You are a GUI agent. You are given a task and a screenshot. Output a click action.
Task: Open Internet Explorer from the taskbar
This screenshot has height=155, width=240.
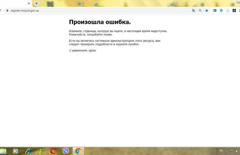tap(28, 151)
